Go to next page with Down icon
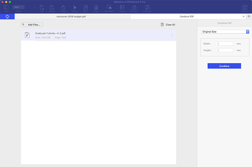Image resolution: width=252 pixels, height=167 pixels. pos(52,7)
